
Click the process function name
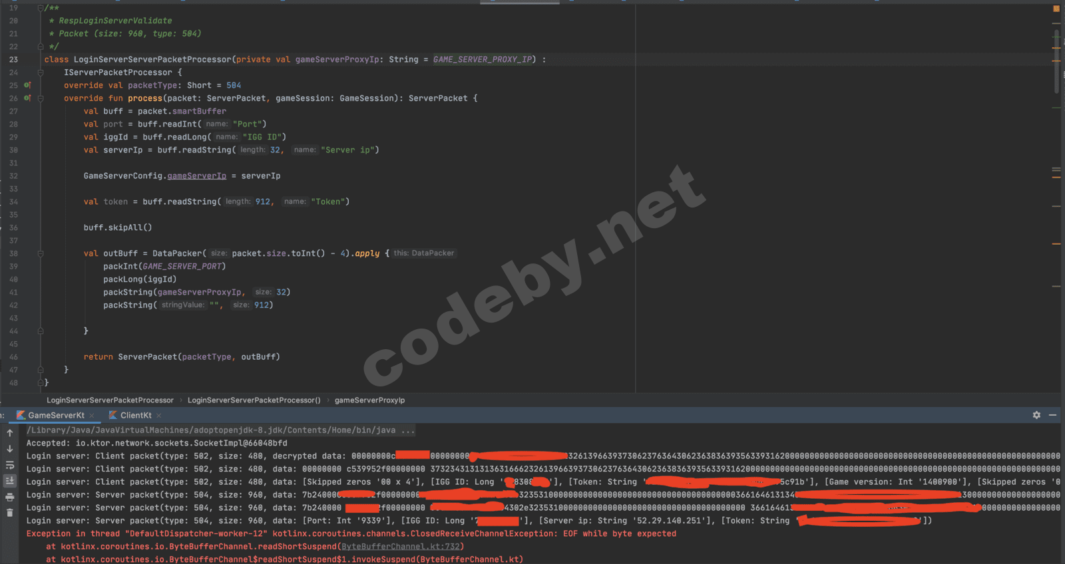145,98
